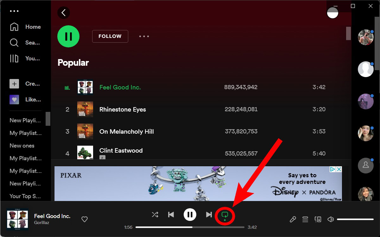
Task: Pause the artist with the big green button
Action: coord(68,36)
